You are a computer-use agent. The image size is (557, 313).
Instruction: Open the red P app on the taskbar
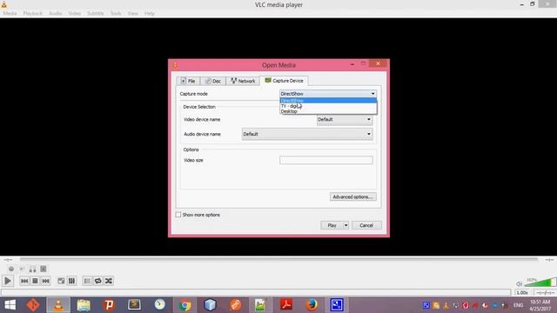coord(109,305)
